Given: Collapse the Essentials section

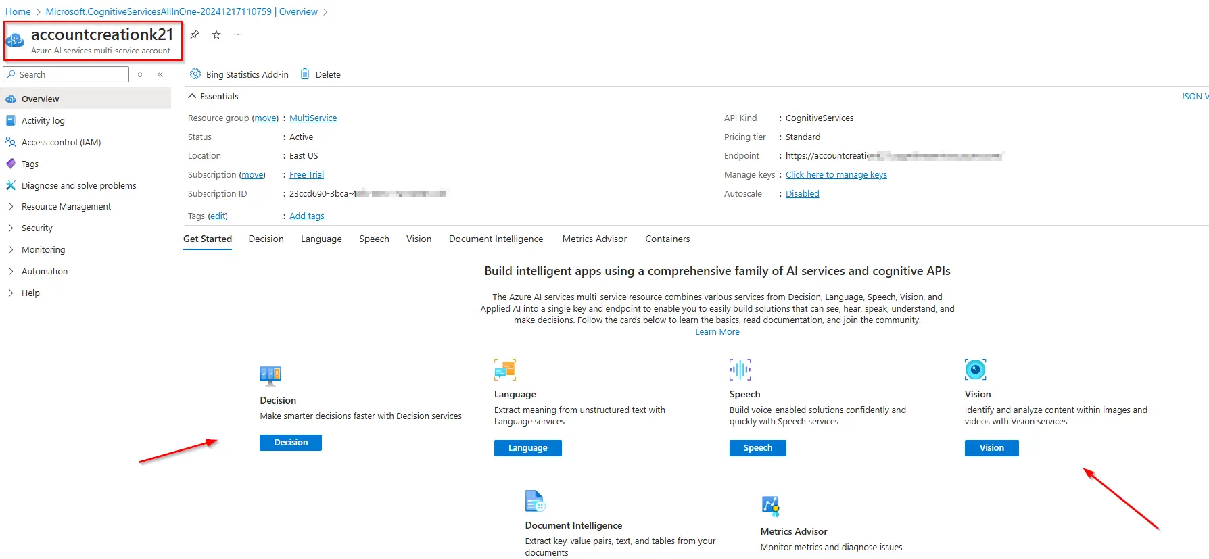Looking at the screenshot, I should [x=193, y=96].
